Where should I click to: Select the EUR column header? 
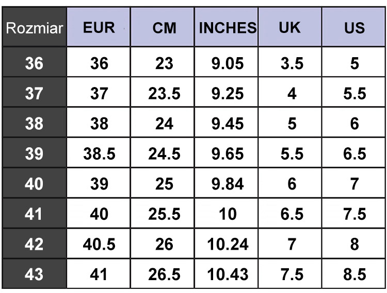(99, 27)
